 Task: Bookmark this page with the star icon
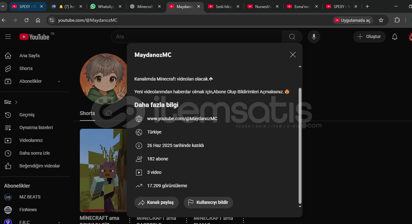point(381,20)
